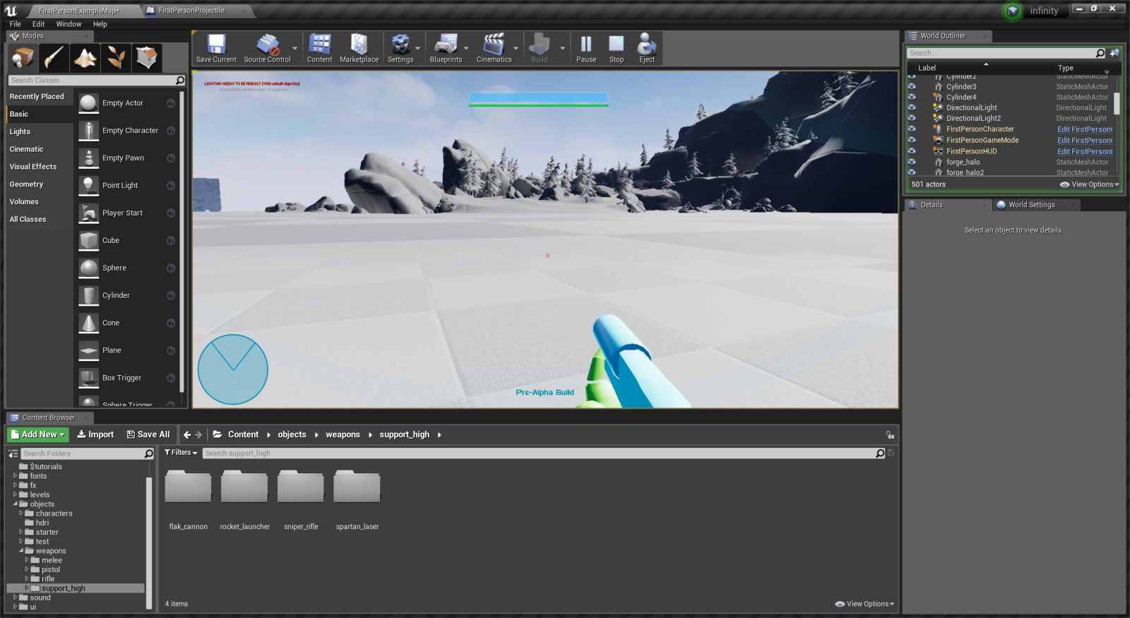Screen dimensions: 1130x618
Task: Open the Build options dropdown arrow
Action: click(x=563, y=49)
